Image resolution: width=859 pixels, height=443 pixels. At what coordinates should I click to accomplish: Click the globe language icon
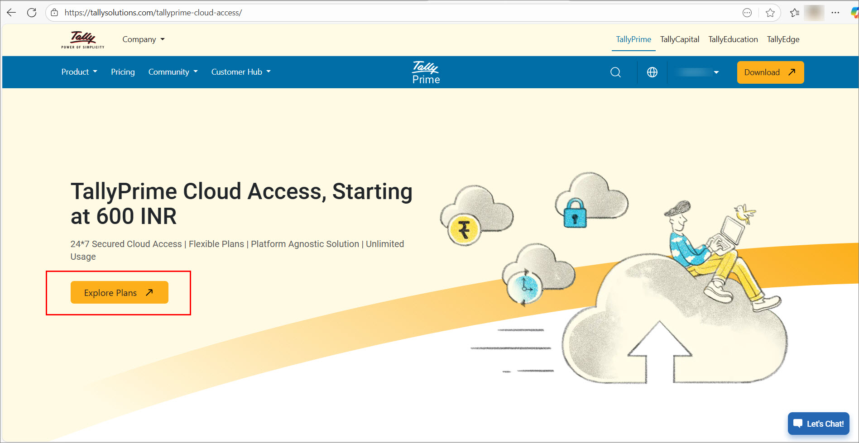[x=652, y=72]
